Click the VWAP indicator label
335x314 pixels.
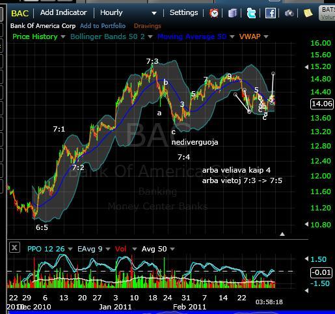pos(250,36)
